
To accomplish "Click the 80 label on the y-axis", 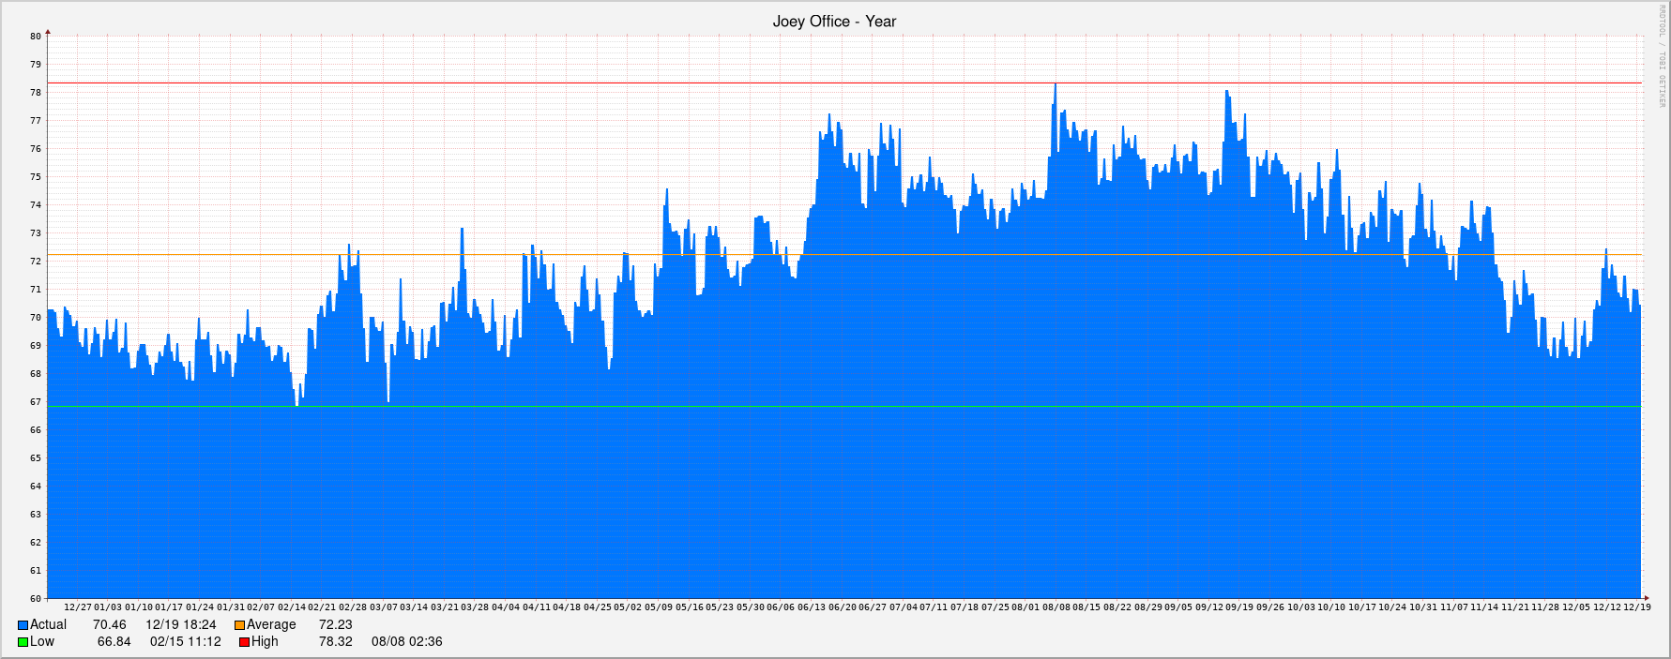I will click(36, 37).
